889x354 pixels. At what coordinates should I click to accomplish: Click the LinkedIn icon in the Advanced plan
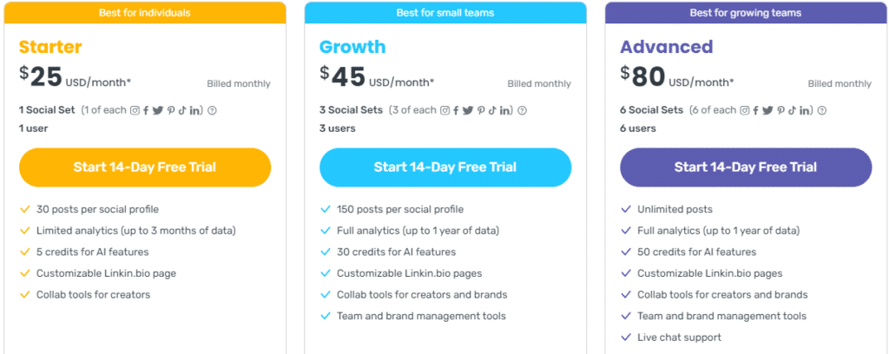805,110
